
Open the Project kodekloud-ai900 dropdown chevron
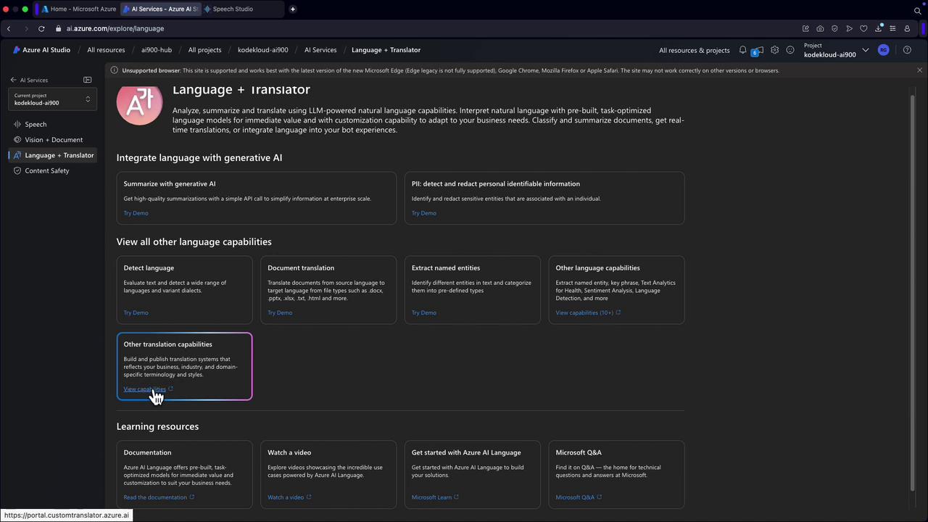click(x=865, y=50)
